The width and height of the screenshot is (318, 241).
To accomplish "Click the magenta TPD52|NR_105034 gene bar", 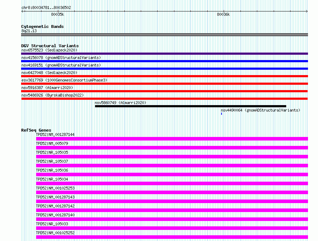I will (172, 183).
